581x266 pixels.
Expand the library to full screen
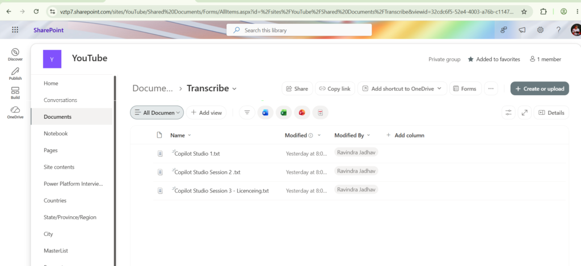pos(524,113)
